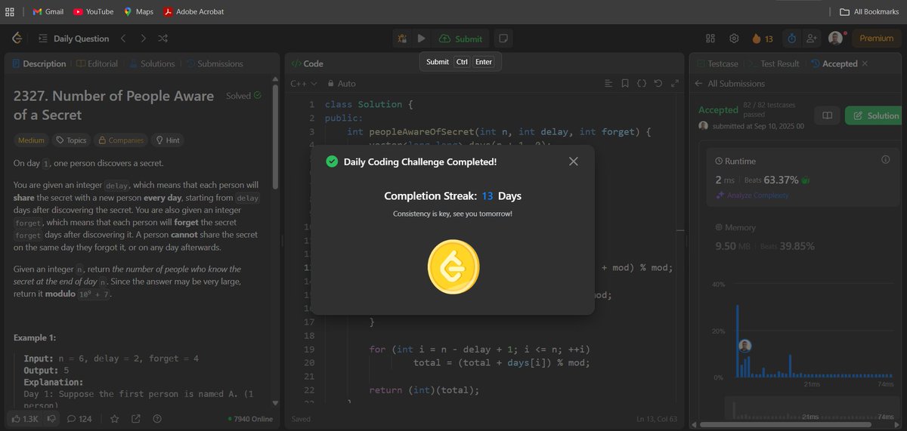Click the Premium button

pos(876,38)
